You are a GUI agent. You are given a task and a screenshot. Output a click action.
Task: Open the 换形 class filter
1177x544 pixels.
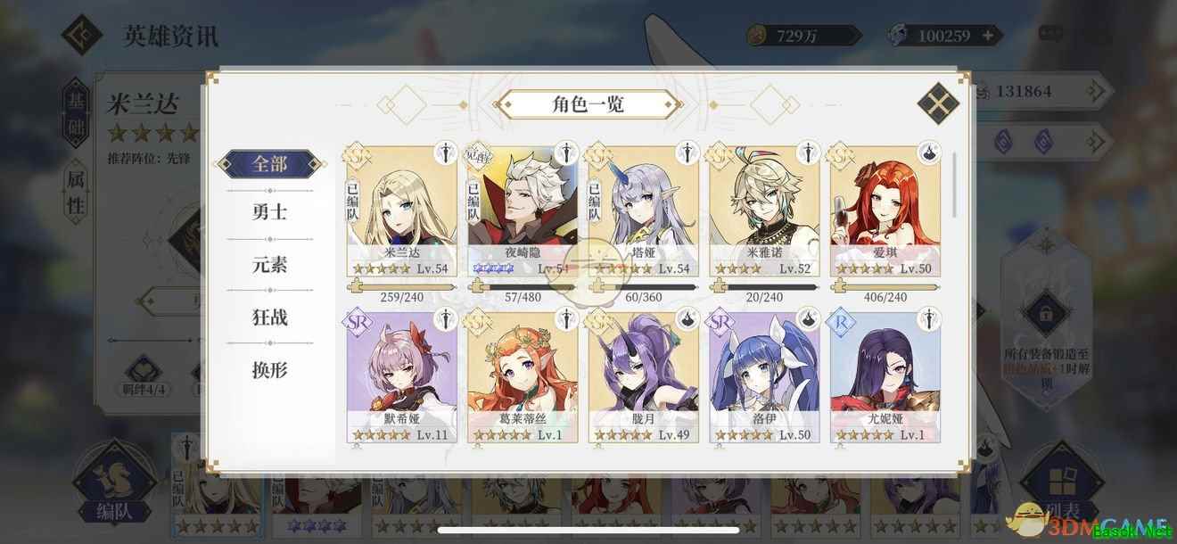pyautogui.click(x=270, y=369)
